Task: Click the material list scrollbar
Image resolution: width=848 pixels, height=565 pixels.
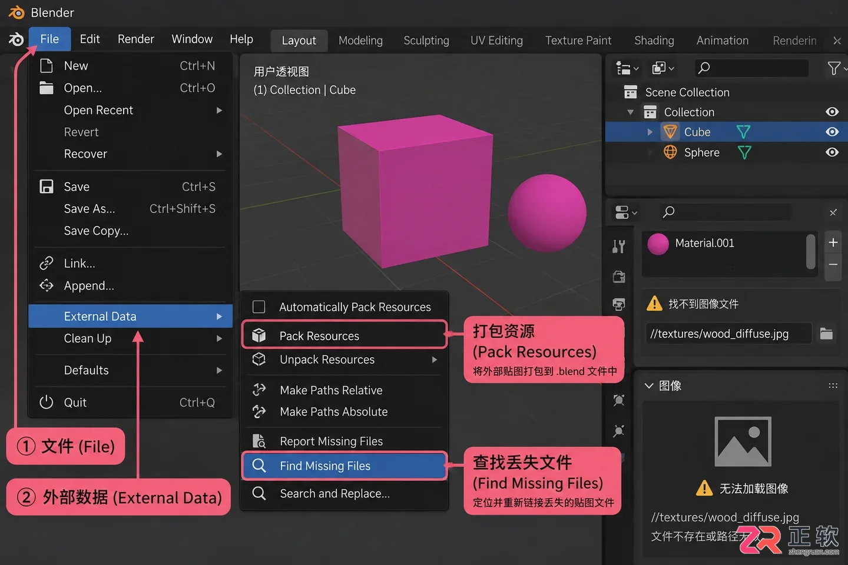Action: coord(811,251)
